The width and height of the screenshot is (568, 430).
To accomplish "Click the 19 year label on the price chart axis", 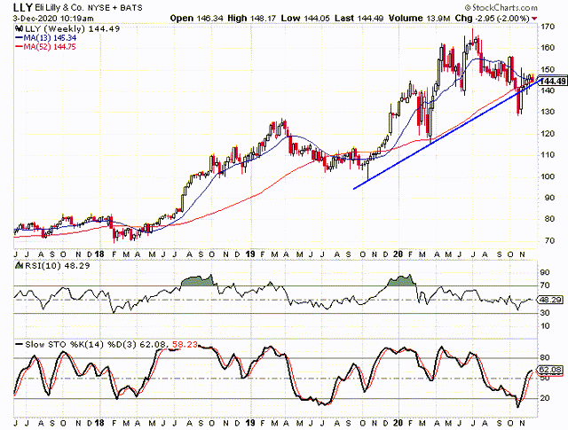I will coord(249,254).
